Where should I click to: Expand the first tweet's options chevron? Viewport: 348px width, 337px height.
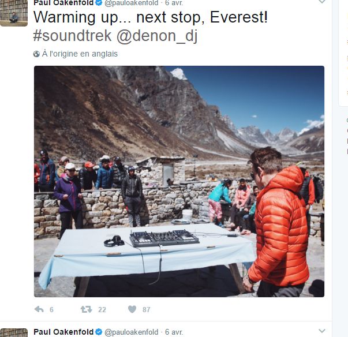tap(322, 2)
